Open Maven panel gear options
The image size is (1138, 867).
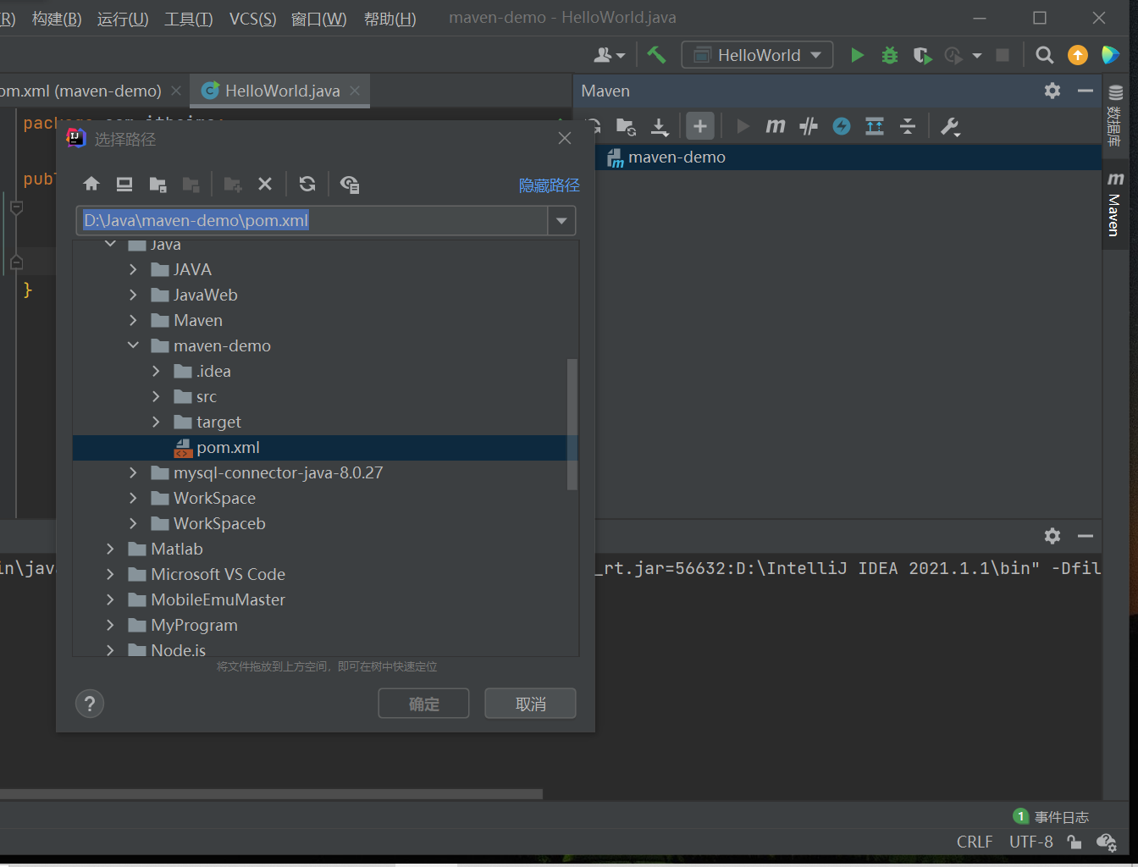[1052, 91]
